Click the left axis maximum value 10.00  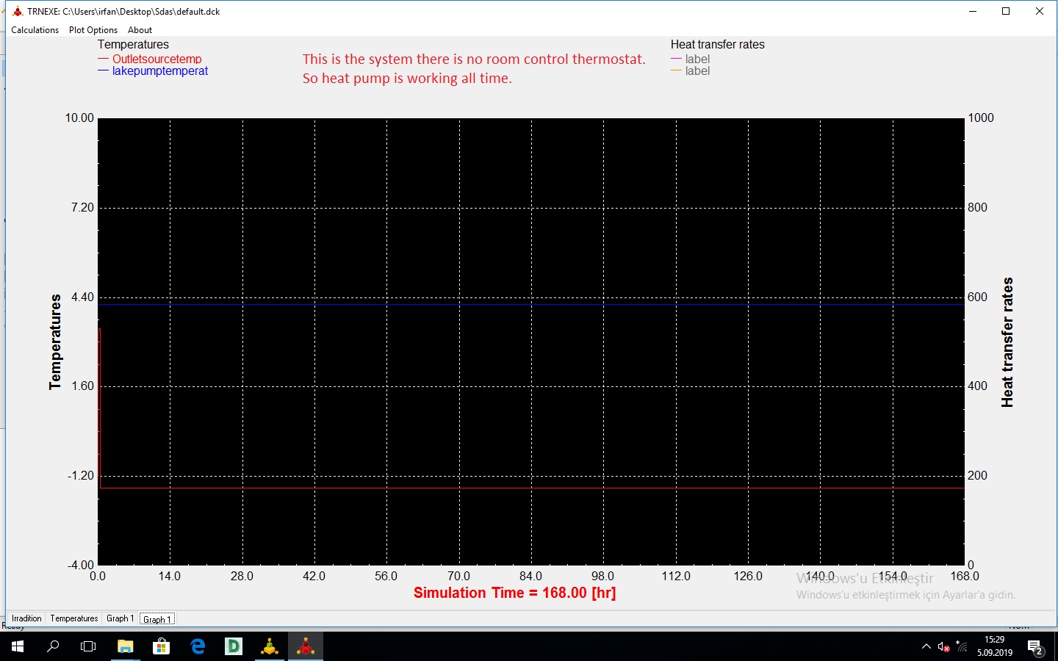pyautogui.click(x=79, y=118)
